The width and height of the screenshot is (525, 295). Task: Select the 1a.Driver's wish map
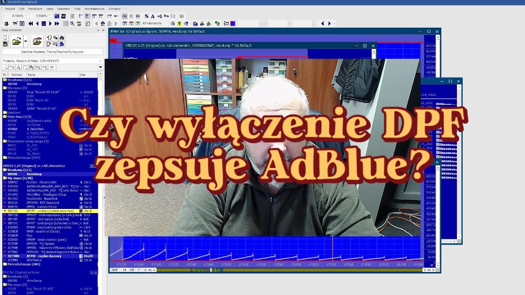(50, 121)
